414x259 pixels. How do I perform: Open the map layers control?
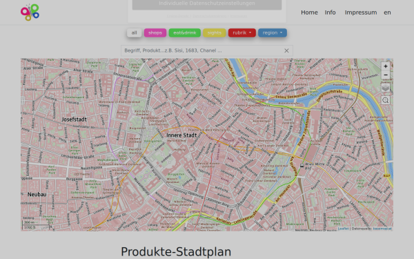386,88
